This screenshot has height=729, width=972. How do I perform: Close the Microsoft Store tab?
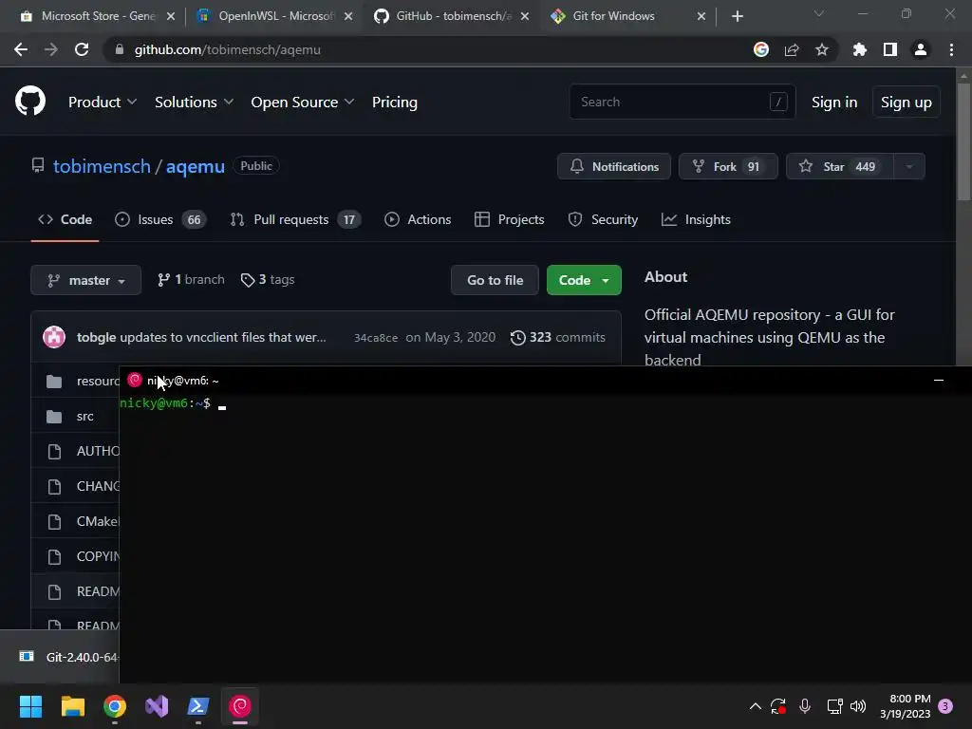171,16
